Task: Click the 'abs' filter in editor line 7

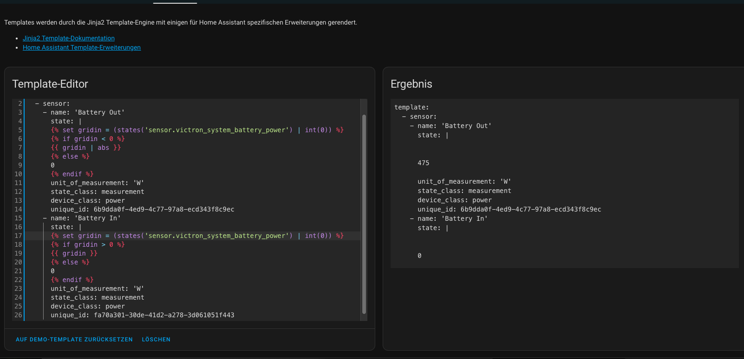Action: coord(103,147)
